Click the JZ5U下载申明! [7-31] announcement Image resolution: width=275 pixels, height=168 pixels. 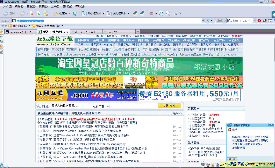point(203,155)
